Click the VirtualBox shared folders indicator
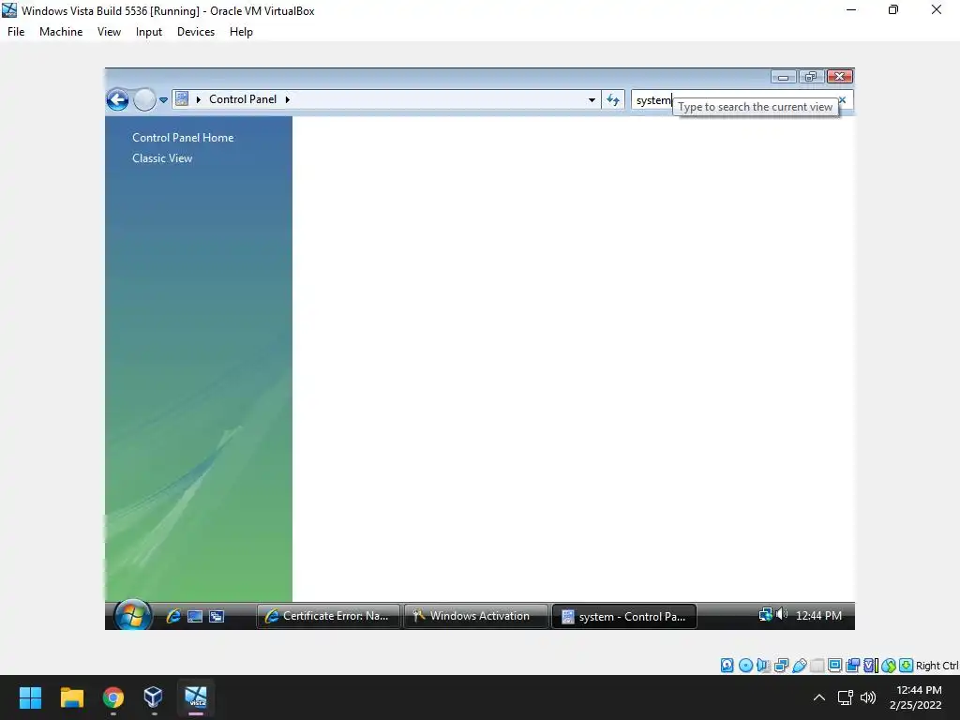The width and height of the screenshot is (960, 720). tap(817, 665)
